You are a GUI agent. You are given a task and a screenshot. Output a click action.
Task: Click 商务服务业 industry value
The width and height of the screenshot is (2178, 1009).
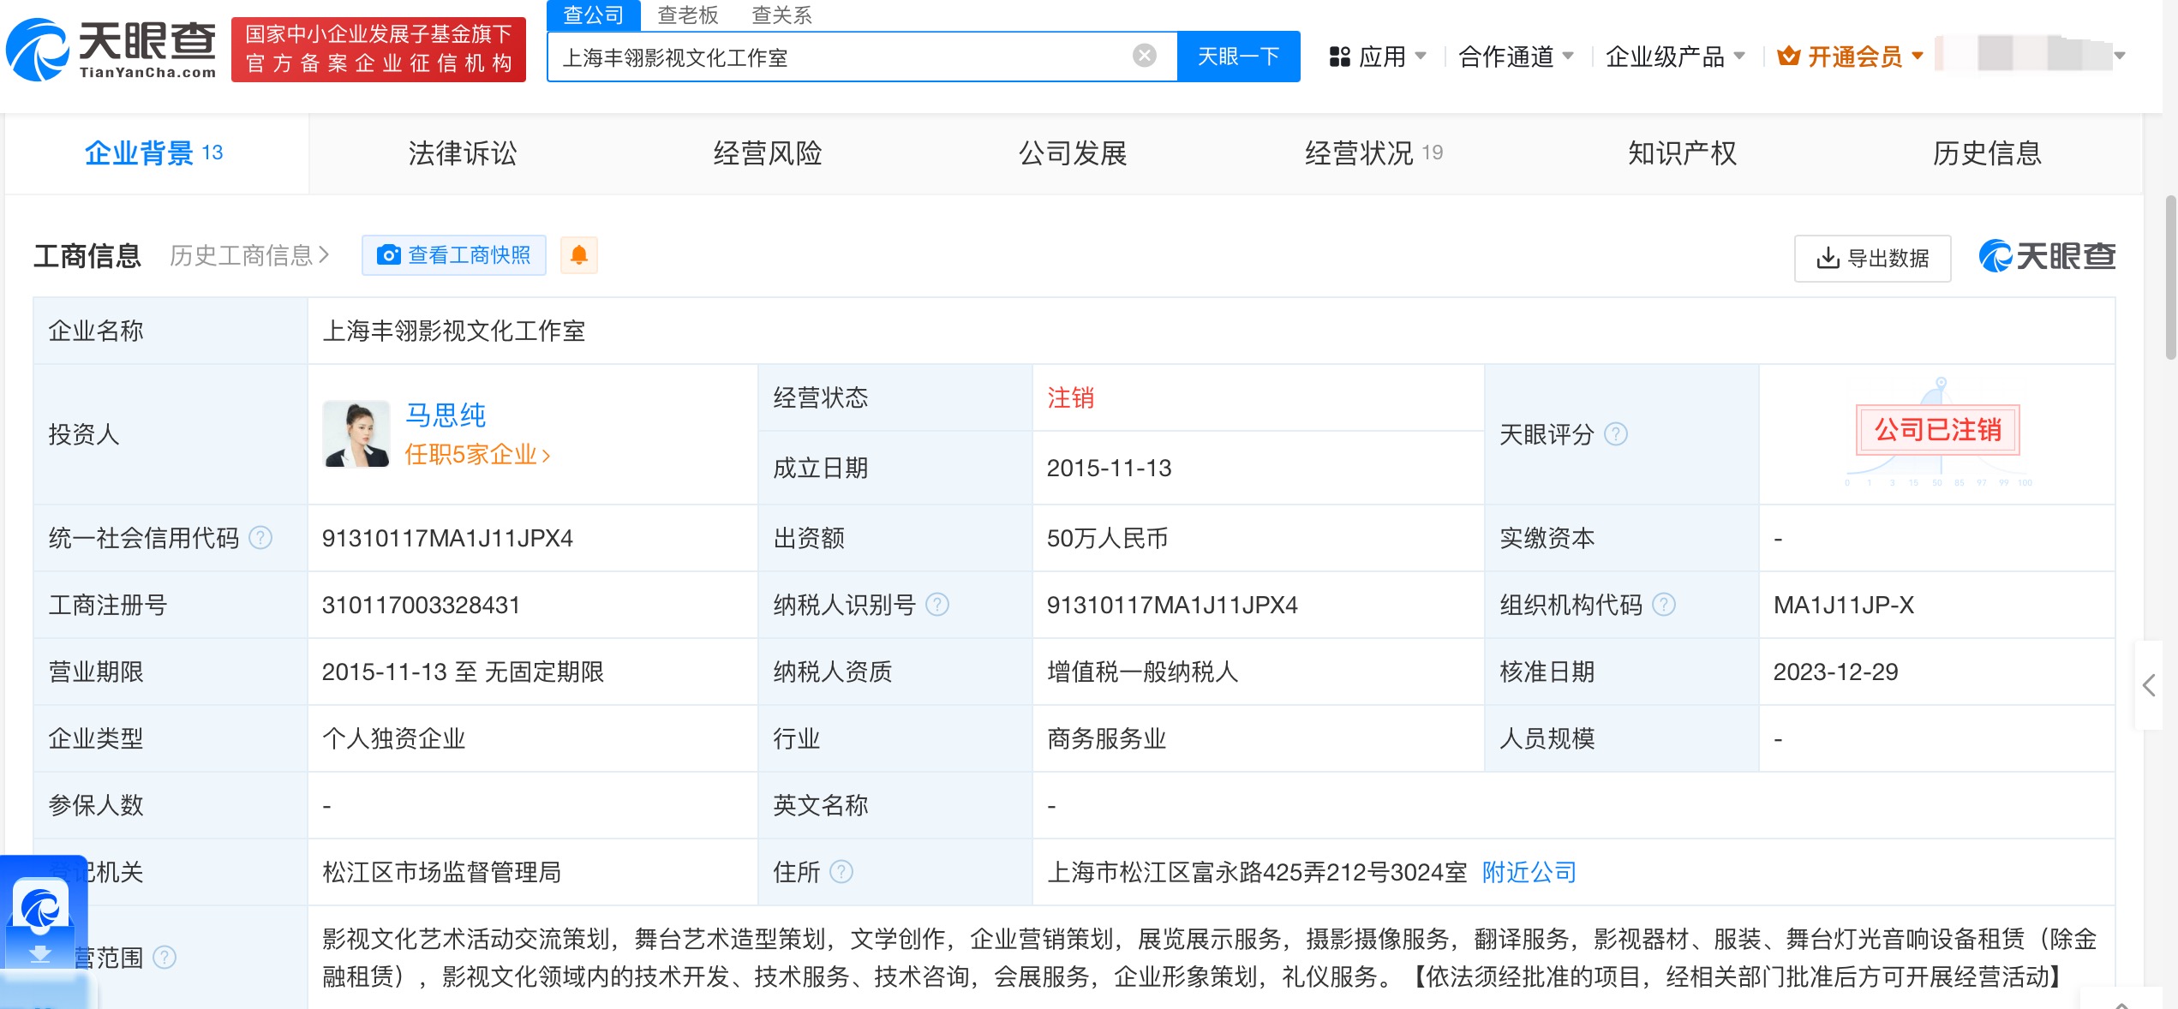[x=1106, y=738]
